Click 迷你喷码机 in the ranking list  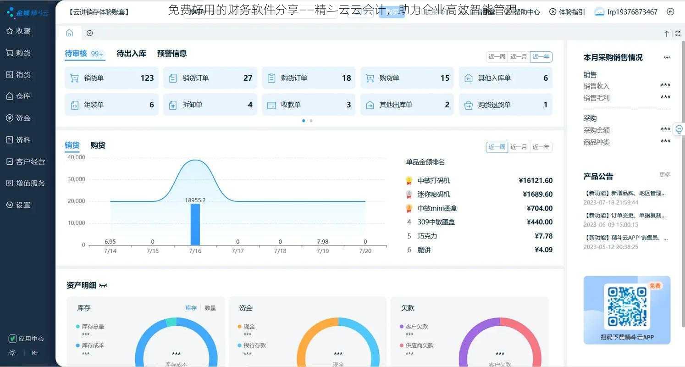coord(434,195)
